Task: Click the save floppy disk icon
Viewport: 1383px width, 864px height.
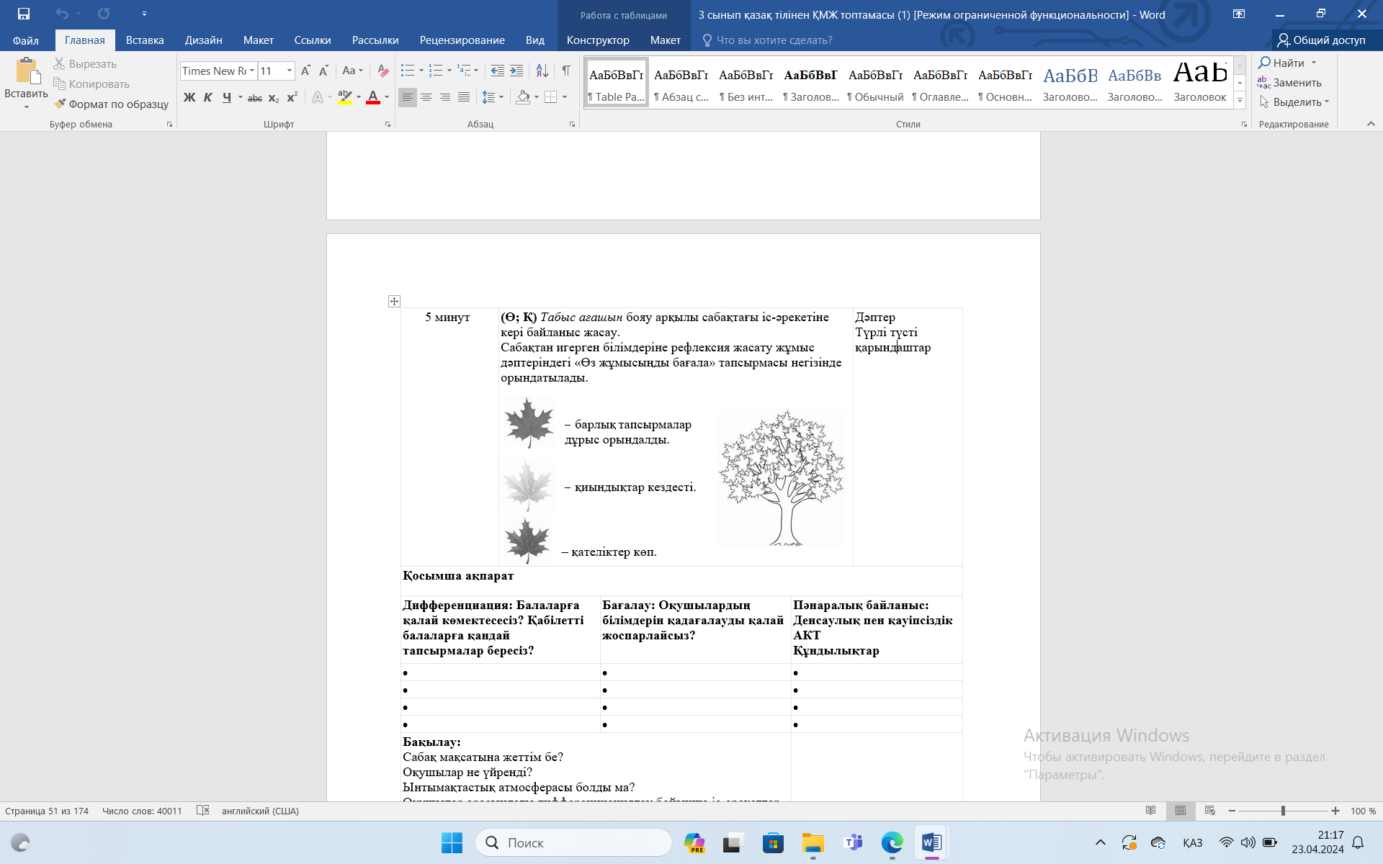Action: pyautogui.click(x=24, y=14)
